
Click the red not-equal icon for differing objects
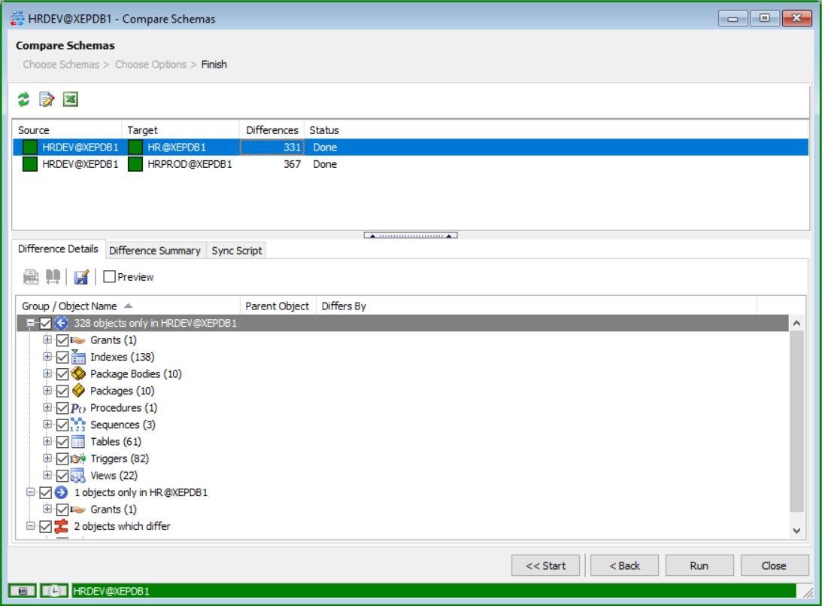(x=62, y=525)
